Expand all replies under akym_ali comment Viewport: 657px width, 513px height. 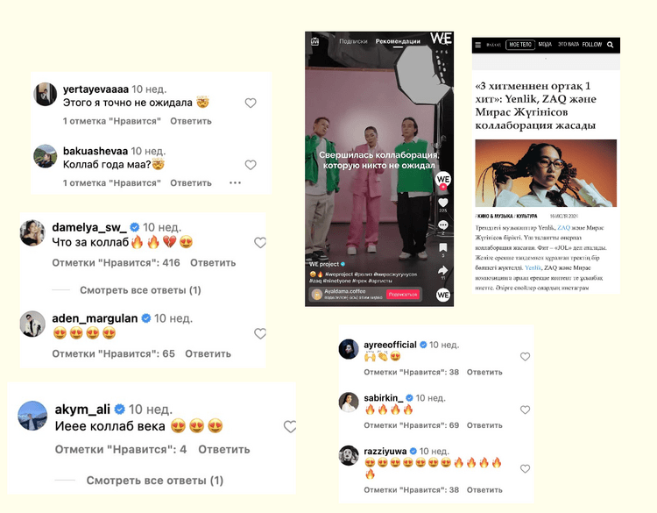(154, 481)
